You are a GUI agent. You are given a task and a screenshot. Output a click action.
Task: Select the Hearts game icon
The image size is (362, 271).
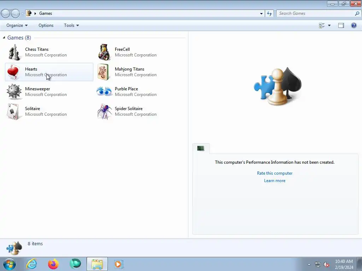click(13, 72)
